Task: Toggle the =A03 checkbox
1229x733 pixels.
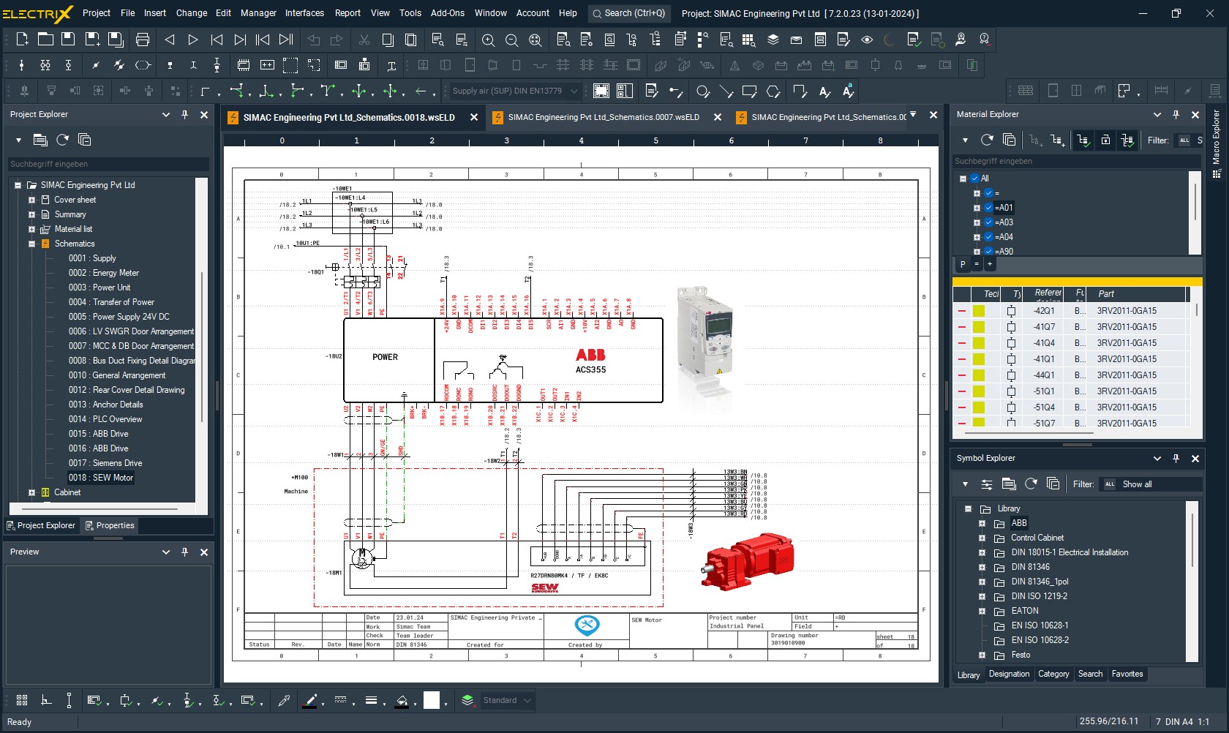Action: pos(988,222)
